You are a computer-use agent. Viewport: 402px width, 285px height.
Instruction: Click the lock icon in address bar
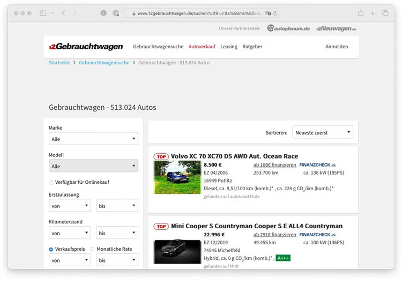(x=134, y=13)
